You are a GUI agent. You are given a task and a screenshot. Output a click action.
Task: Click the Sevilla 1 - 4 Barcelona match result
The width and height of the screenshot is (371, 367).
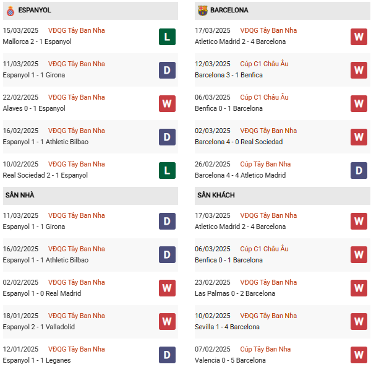(x=227, y=327)
